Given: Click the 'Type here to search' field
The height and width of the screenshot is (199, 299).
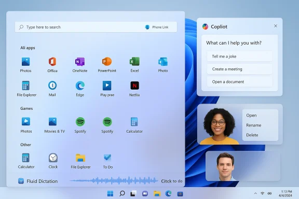Looking at the screenshot, I should pyautogui.click(x=96, y=27).
